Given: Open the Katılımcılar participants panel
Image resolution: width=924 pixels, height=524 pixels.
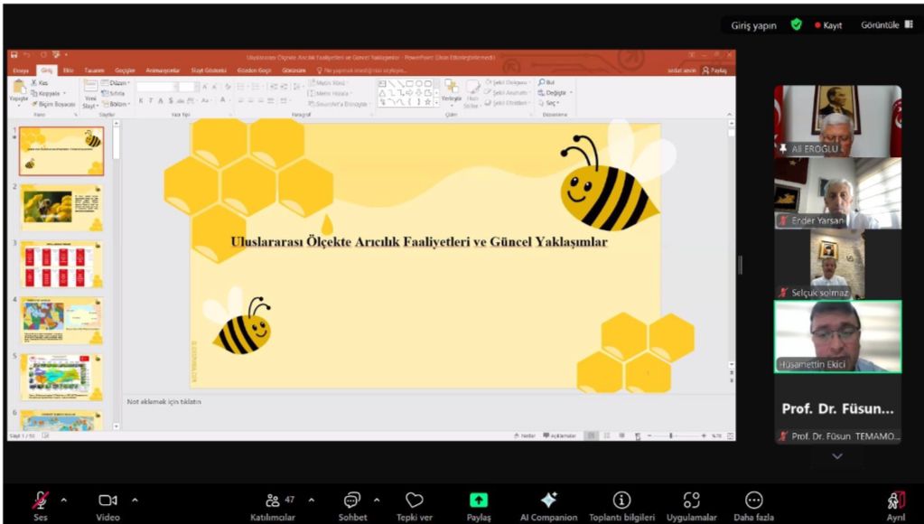Looking at the screenshot, I should 273,506.
